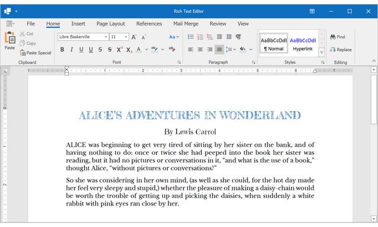
Task: Switch to the Insert tab
Action: click(78, 24)
